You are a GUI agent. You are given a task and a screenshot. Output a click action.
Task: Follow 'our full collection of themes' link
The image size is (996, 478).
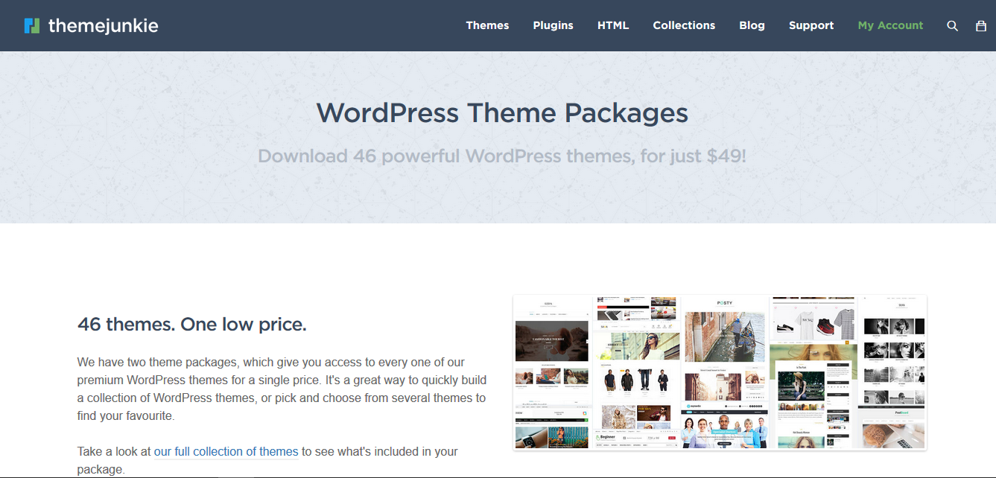226,451
